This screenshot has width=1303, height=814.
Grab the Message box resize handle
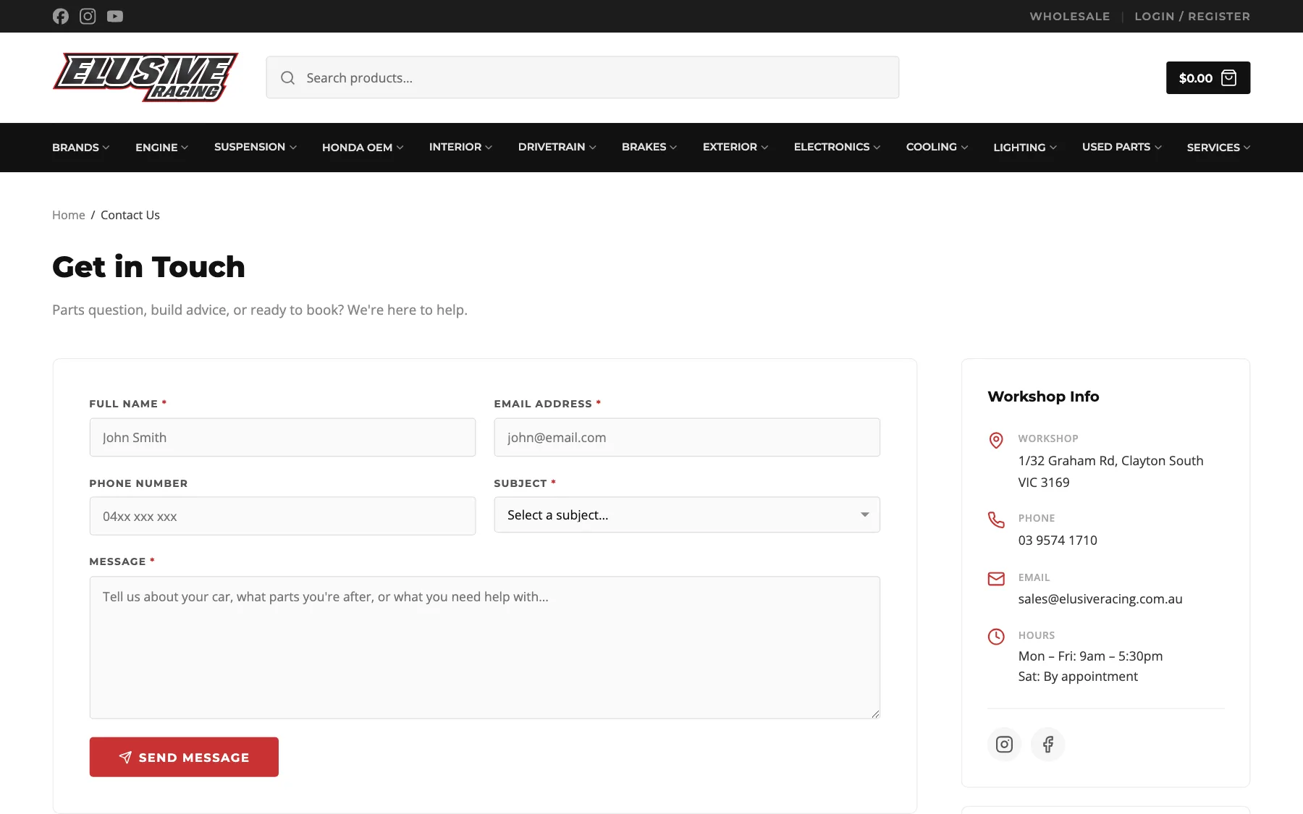click(875, 713)
